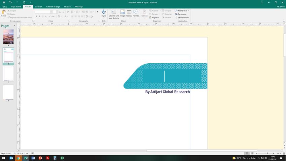Image resolution: width=286 pixels, height=161 pixels.
Task: Adjust the zoom slider in the status bar
Action: click(x=267, y=153)
